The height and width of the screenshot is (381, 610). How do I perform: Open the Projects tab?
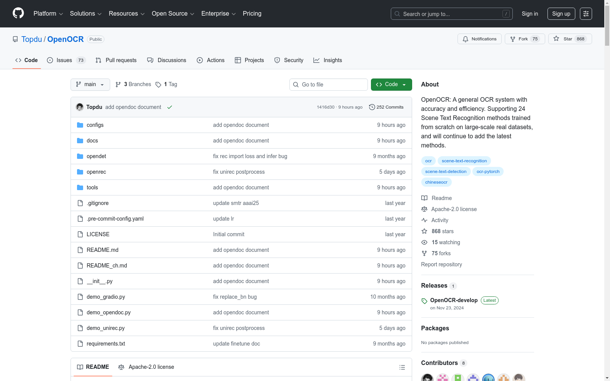[x=249, y=60]
